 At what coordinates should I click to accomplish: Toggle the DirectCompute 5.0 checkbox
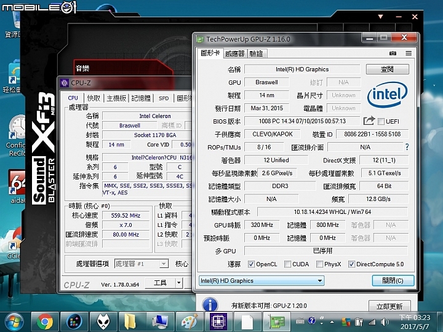[x=351, y=264]
